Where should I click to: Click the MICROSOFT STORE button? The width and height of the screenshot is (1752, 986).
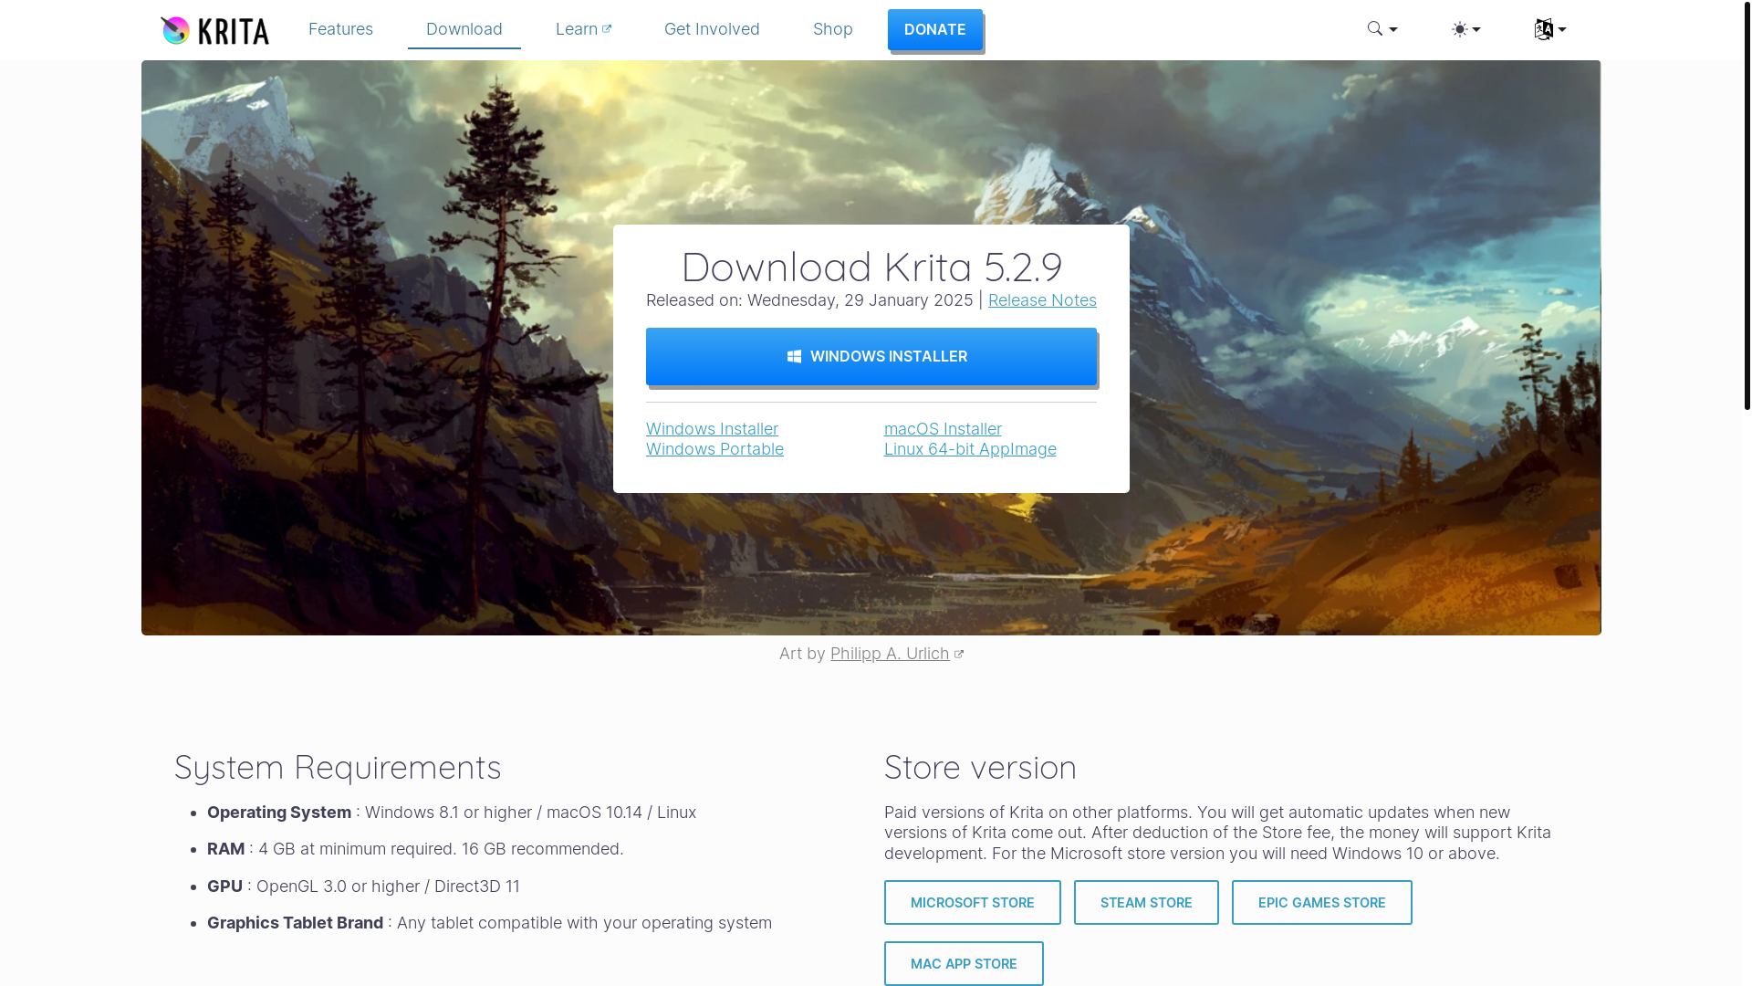(x=973, y=902)
